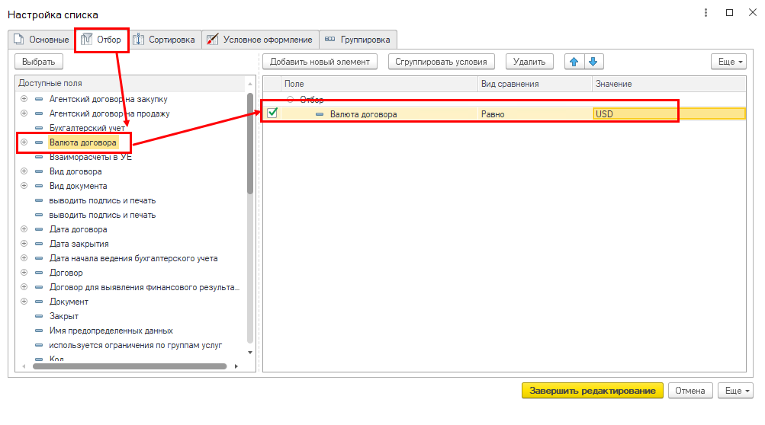Select the Вид документа field
The width and height of the screenshot is (765, 425).
click(78, 186)
